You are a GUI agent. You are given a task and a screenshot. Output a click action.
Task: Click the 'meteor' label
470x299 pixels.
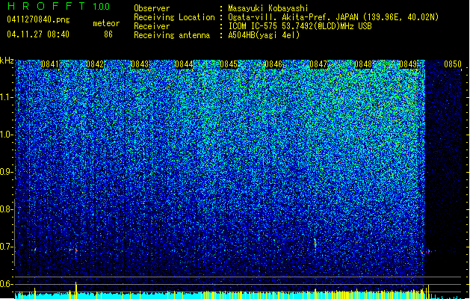pos(106,23)
